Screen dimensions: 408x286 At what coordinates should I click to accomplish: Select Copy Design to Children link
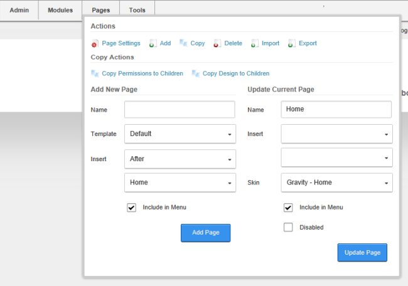pos(236,73)
